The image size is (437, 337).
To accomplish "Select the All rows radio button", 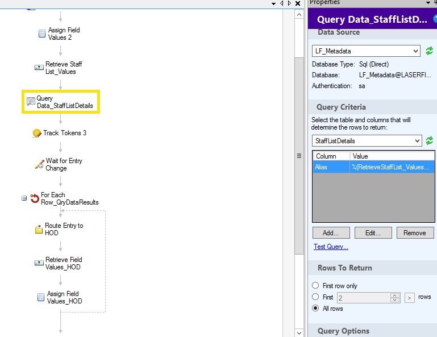I will coord(315,309).
